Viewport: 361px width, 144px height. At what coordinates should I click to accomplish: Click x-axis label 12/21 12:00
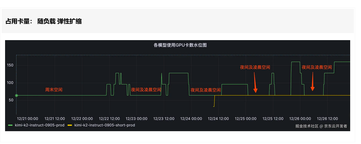55,119
